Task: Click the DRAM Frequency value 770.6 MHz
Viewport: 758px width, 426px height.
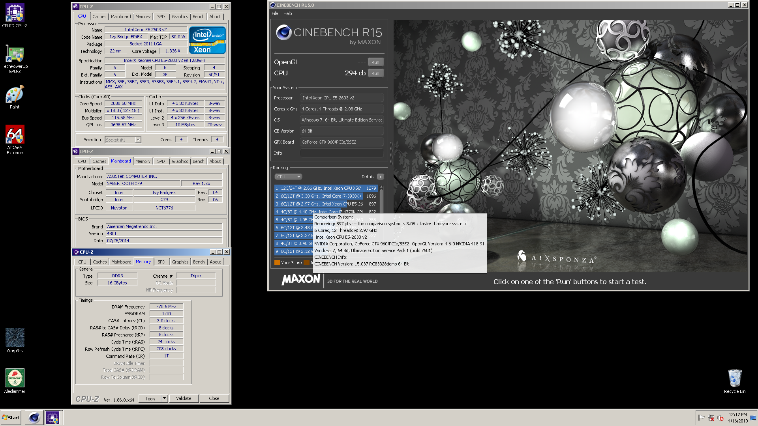Action: coord(166,306)
